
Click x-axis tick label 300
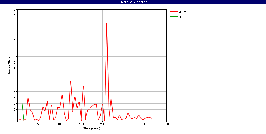(145, 124)
